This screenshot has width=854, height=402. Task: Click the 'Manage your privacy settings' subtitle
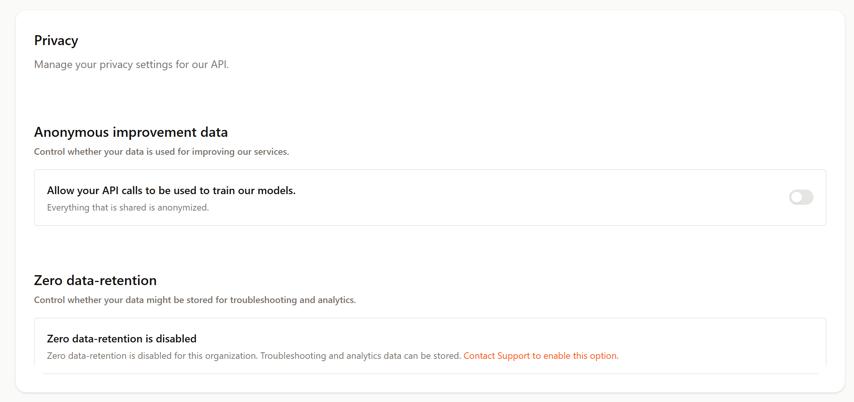[x=131, y=65]
